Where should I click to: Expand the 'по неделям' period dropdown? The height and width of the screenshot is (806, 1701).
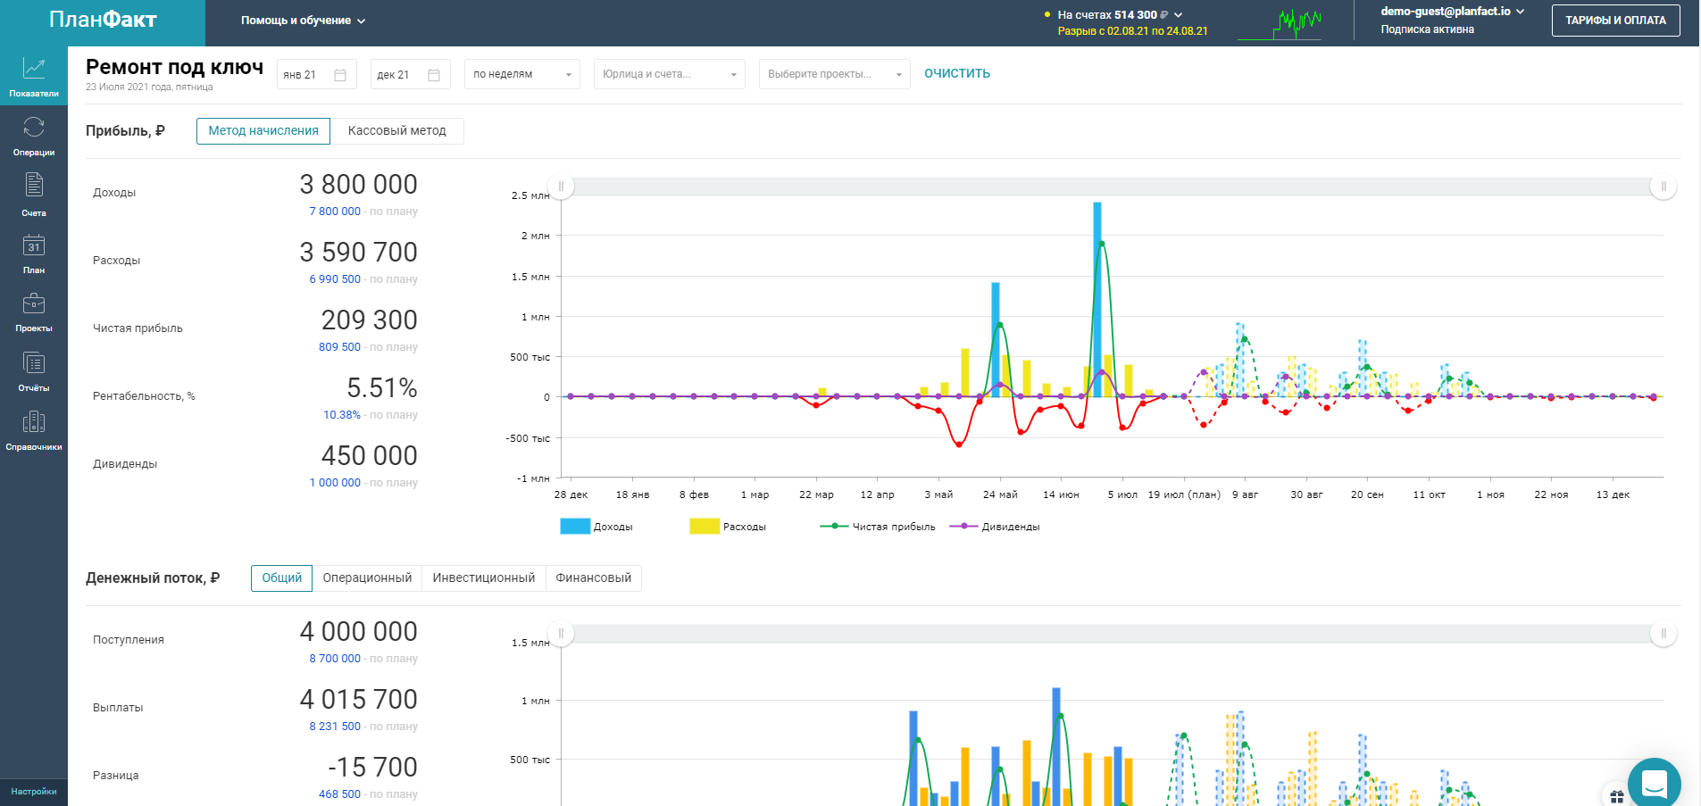coord(522,74)
